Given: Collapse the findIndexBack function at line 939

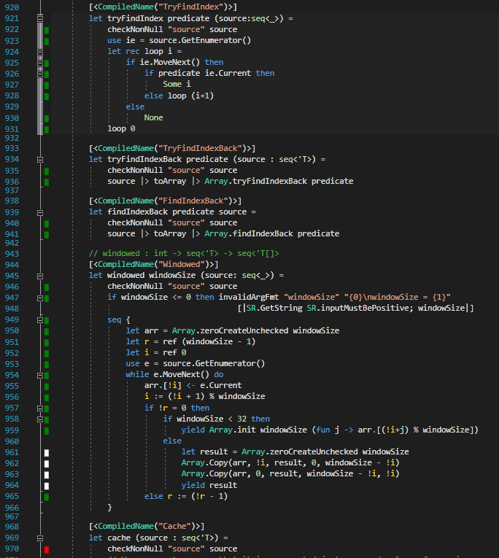Looking at the screenshot, I should 40,213.
